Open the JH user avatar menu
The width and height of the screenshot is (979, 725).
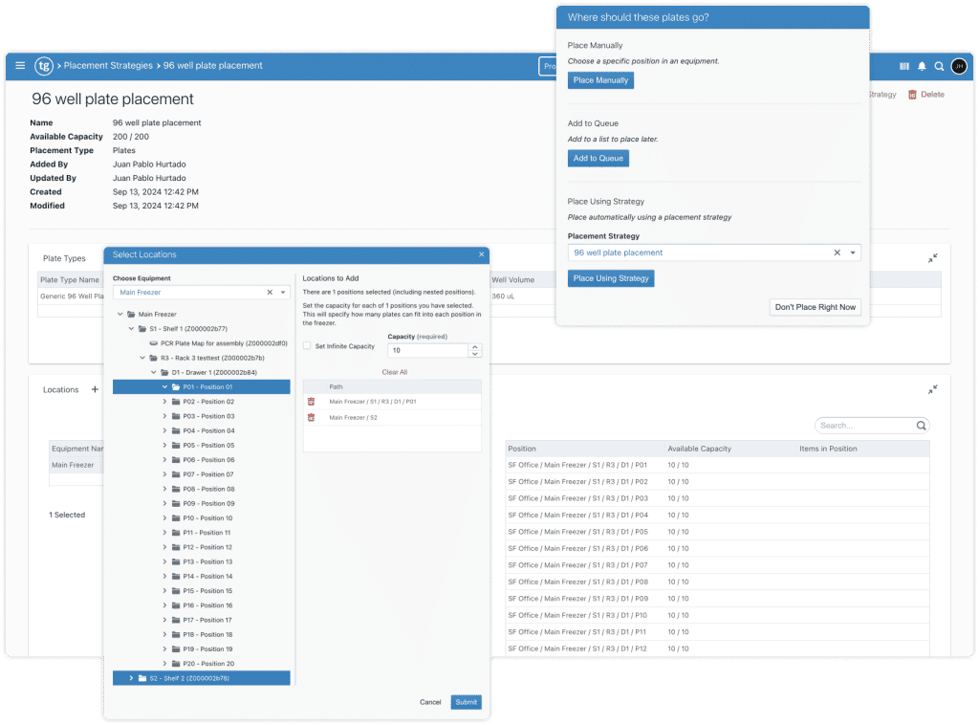pyautogui.click(x=959, y=66)
